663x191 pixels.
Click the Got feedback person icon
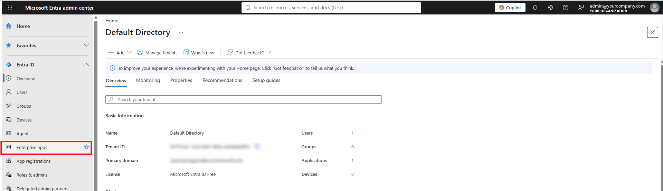tap(230, 52)
